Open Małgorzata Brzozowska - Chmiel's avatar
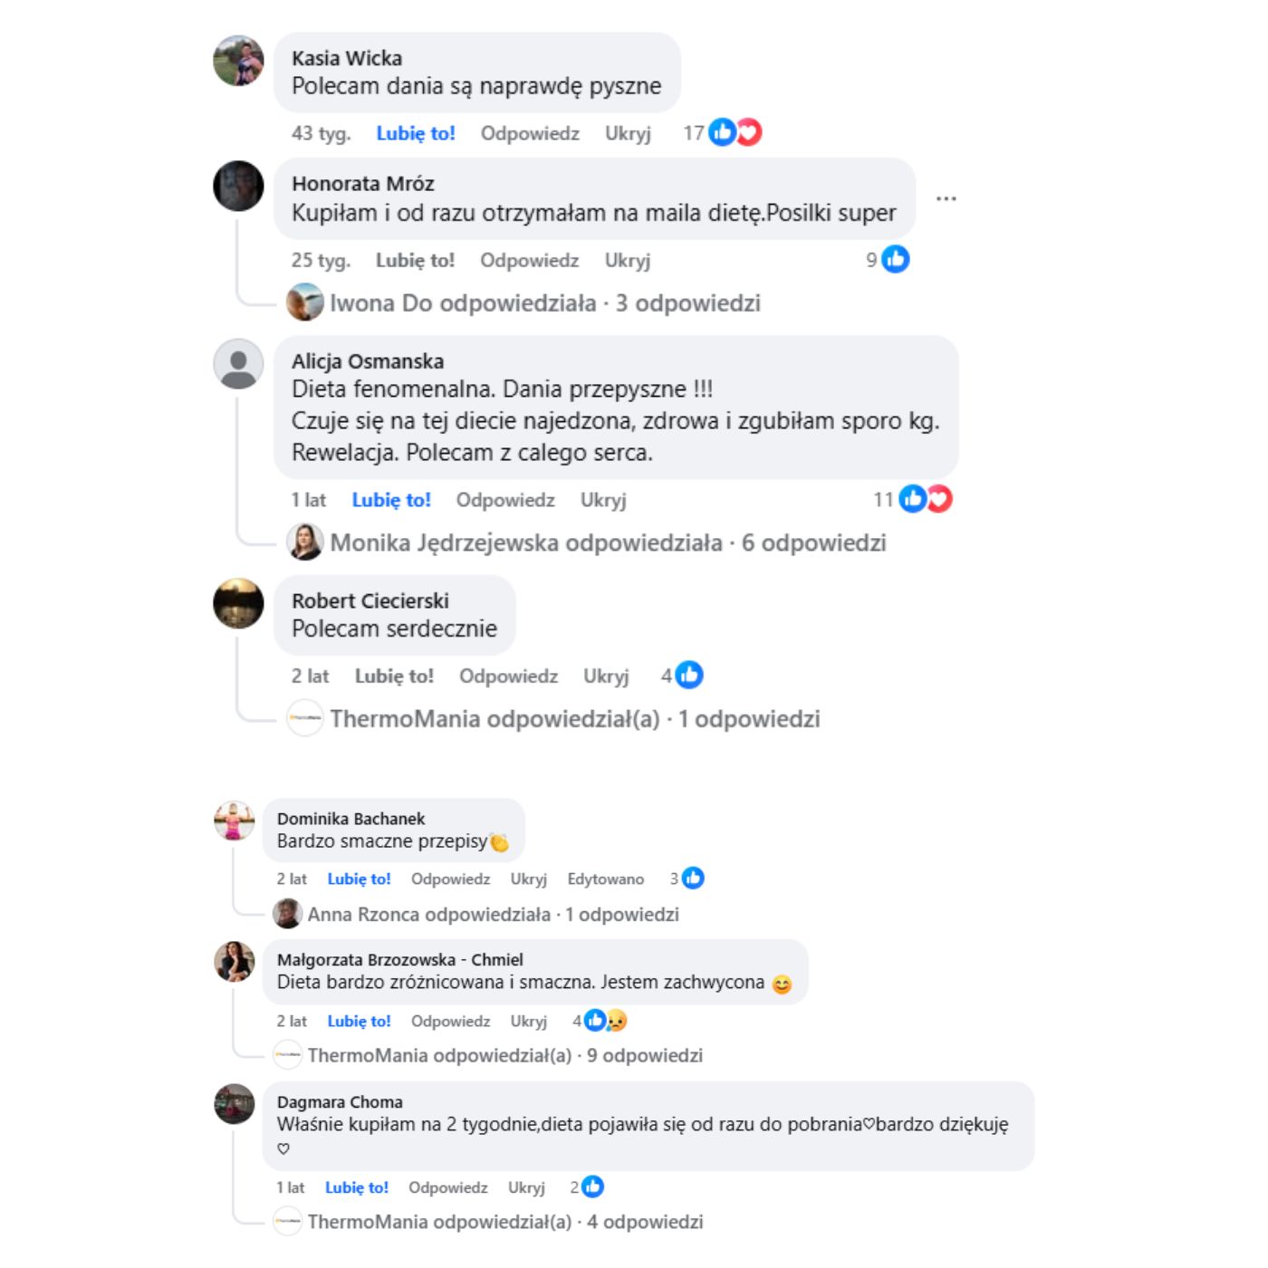 (x=235, y=962)
